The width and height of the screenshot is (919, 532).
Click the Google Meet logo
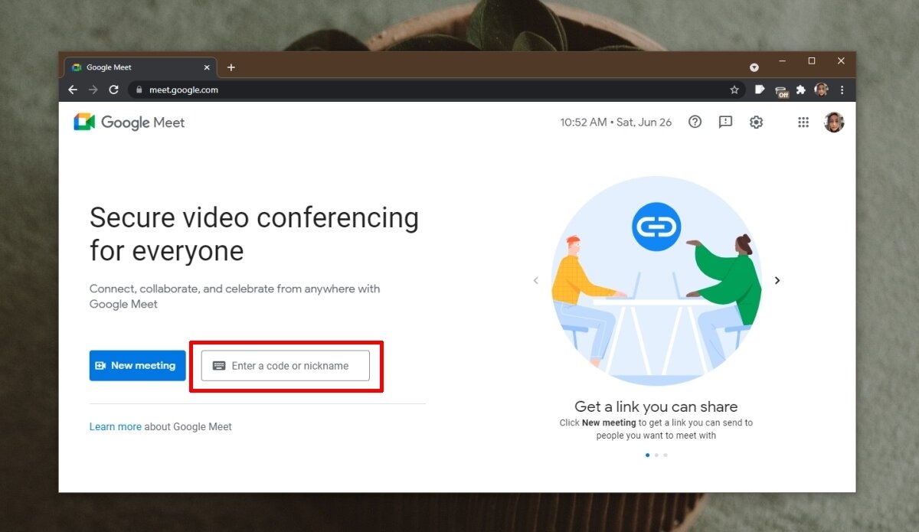[129, 122]
